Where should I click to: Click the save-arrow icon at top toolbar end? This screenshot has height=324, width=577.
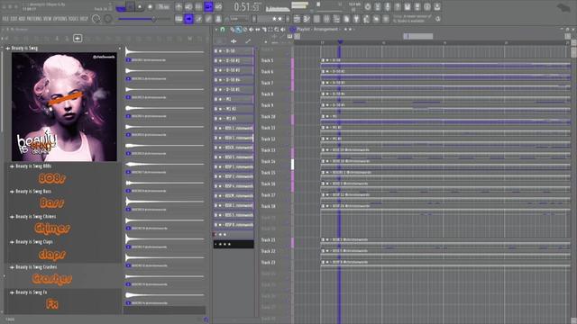(x=436, y=6)
